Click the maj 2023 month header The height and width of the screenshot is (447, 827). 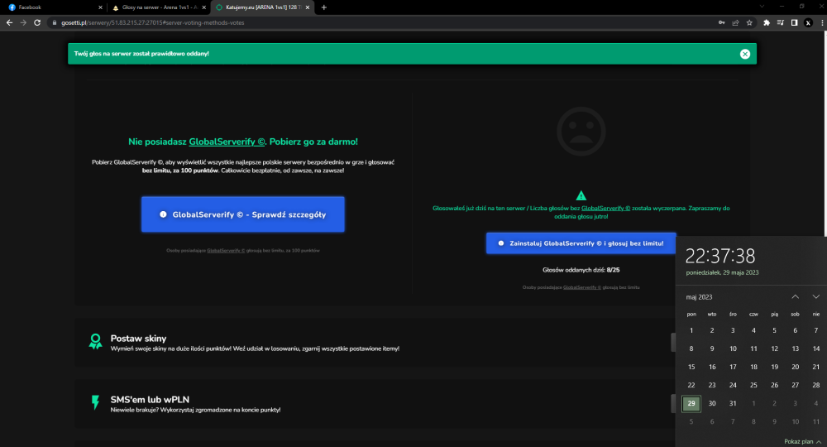[699, 297]
